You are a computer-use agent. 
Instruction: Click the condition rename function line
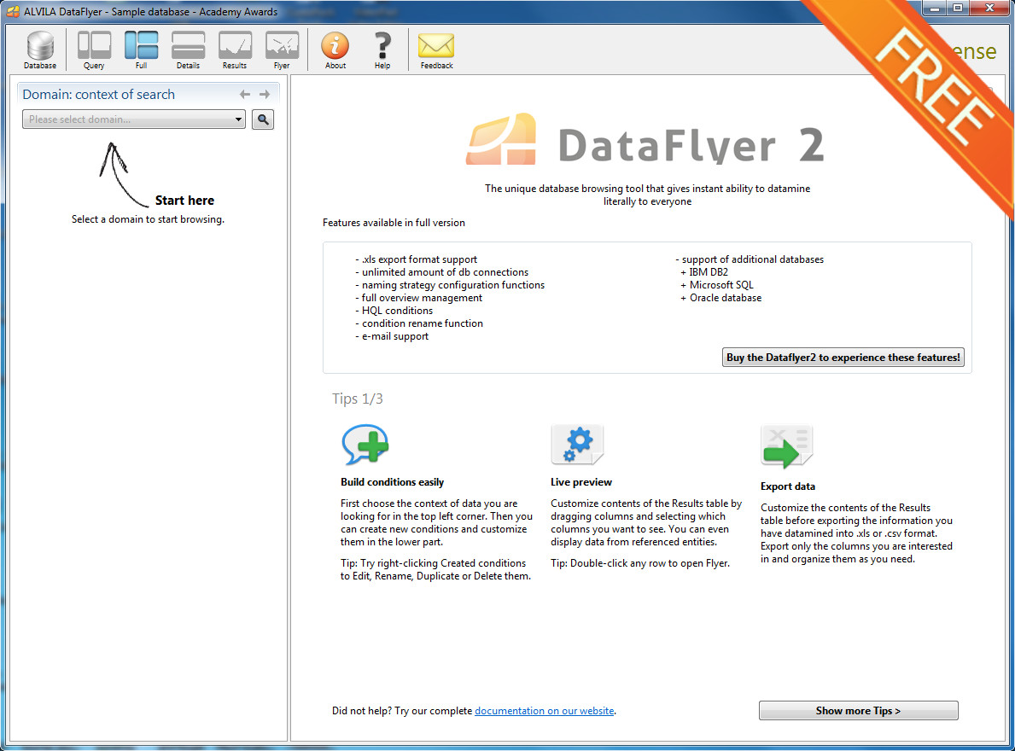point(419,323)
